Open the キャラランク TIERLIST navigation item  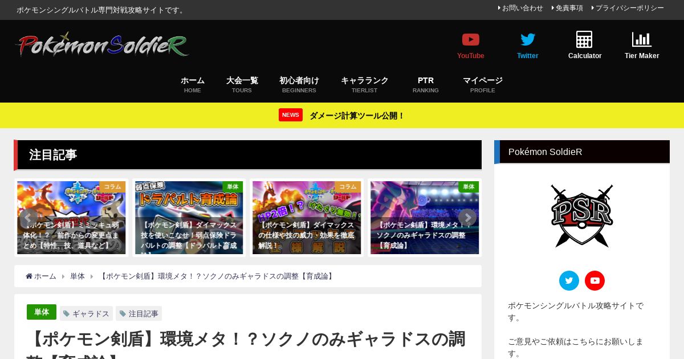(365, 84)
